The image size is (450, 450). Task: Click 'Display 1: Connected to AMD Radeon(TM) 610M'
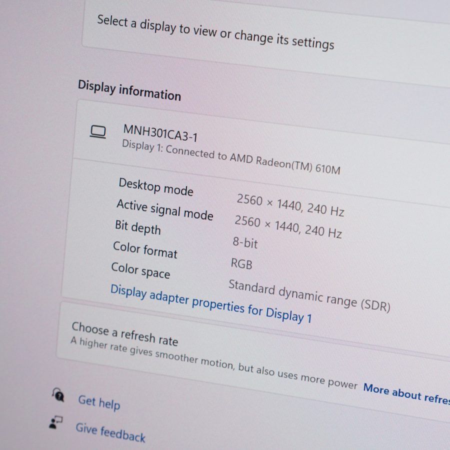231,157
